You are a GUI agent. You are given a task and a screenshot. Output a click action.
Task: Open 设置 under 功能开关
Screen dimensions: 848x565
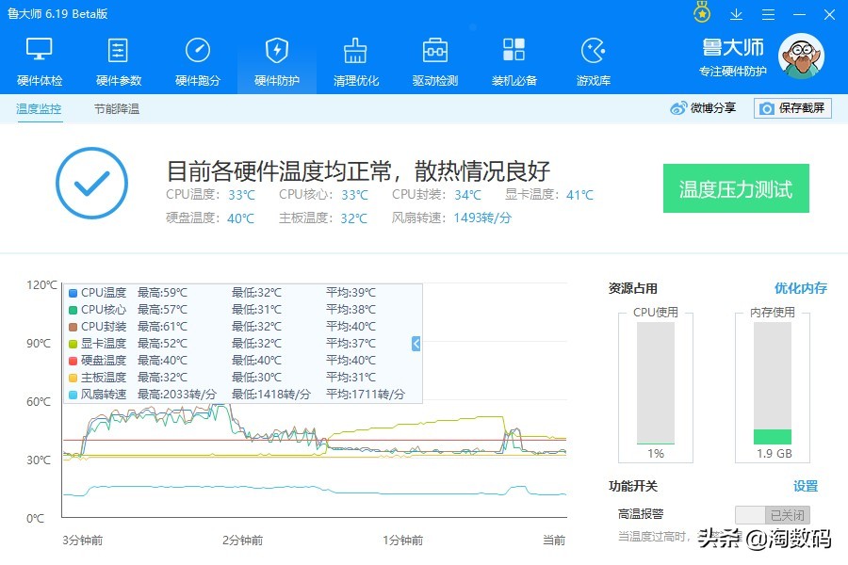[x=807, y=486]
